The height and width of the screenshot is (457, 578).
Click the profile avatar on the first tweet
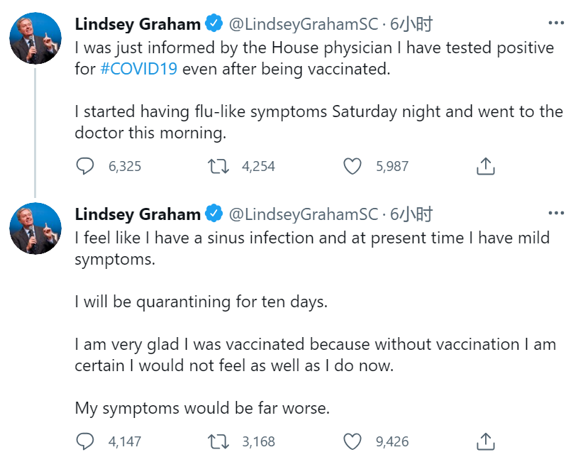[x=35, y=38]
